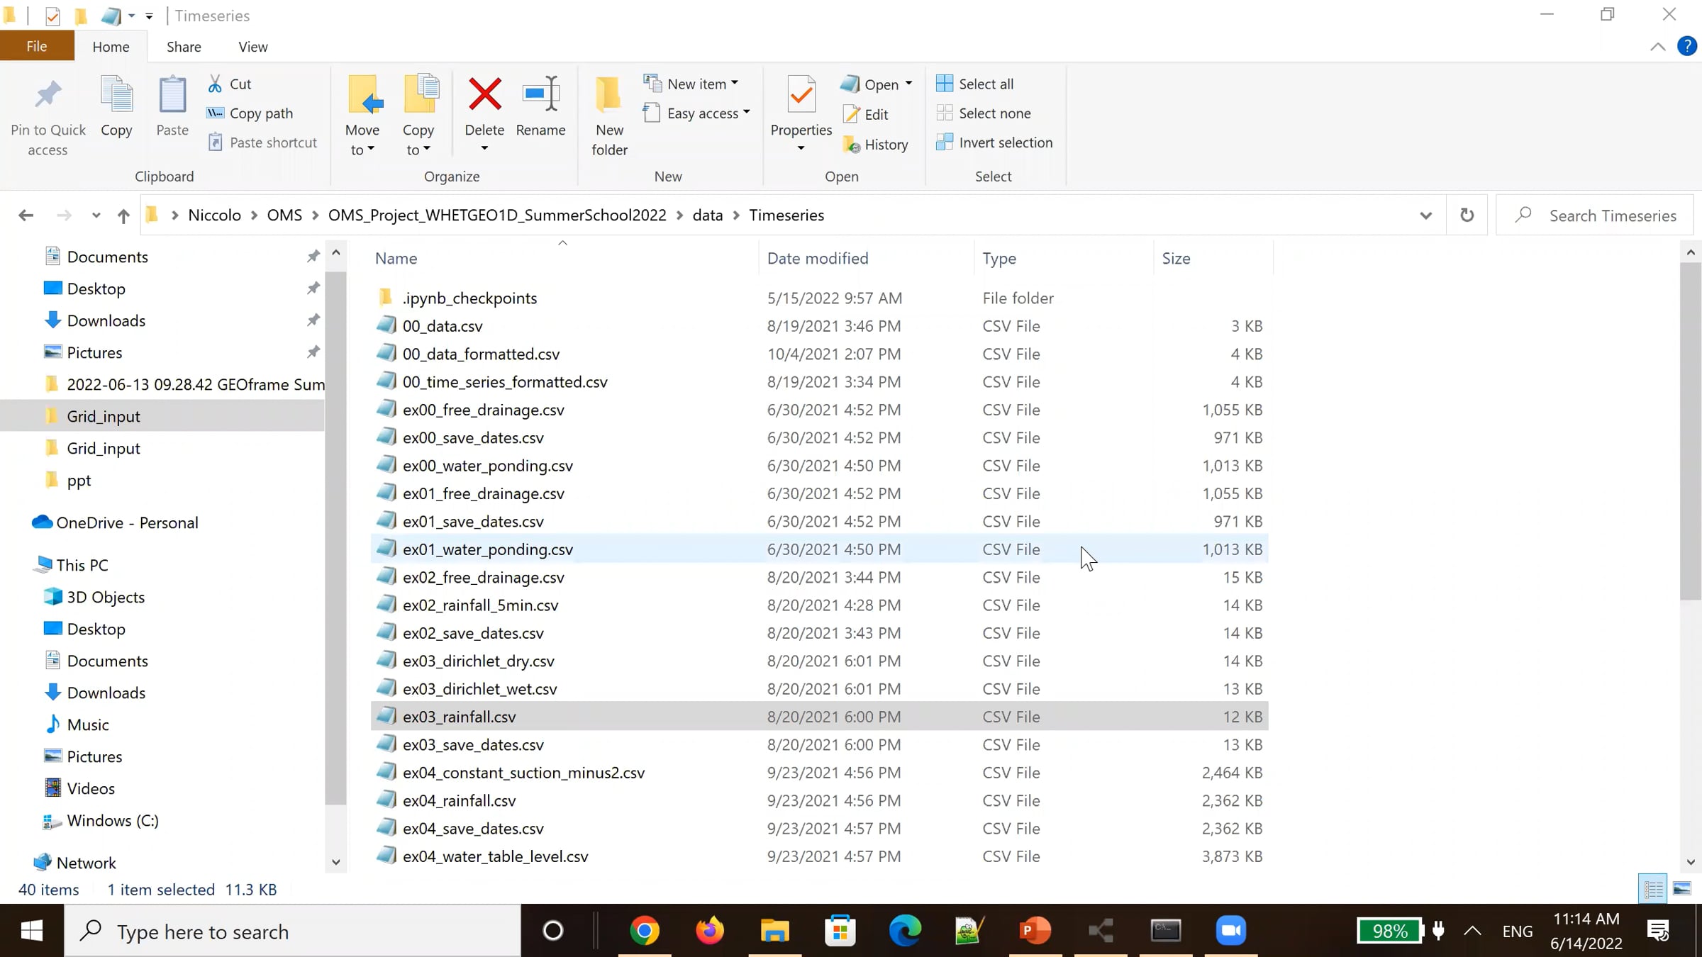1702x957 pixels.
Task: Sort by Type column header
Action: tap(1064, 258)
